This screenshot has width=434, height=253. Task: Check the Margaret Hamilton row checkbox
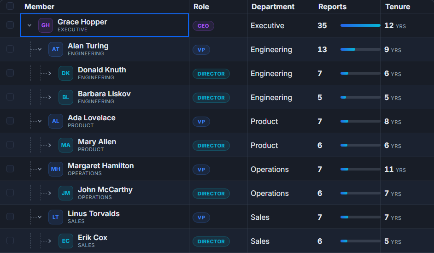pos(10,169)
